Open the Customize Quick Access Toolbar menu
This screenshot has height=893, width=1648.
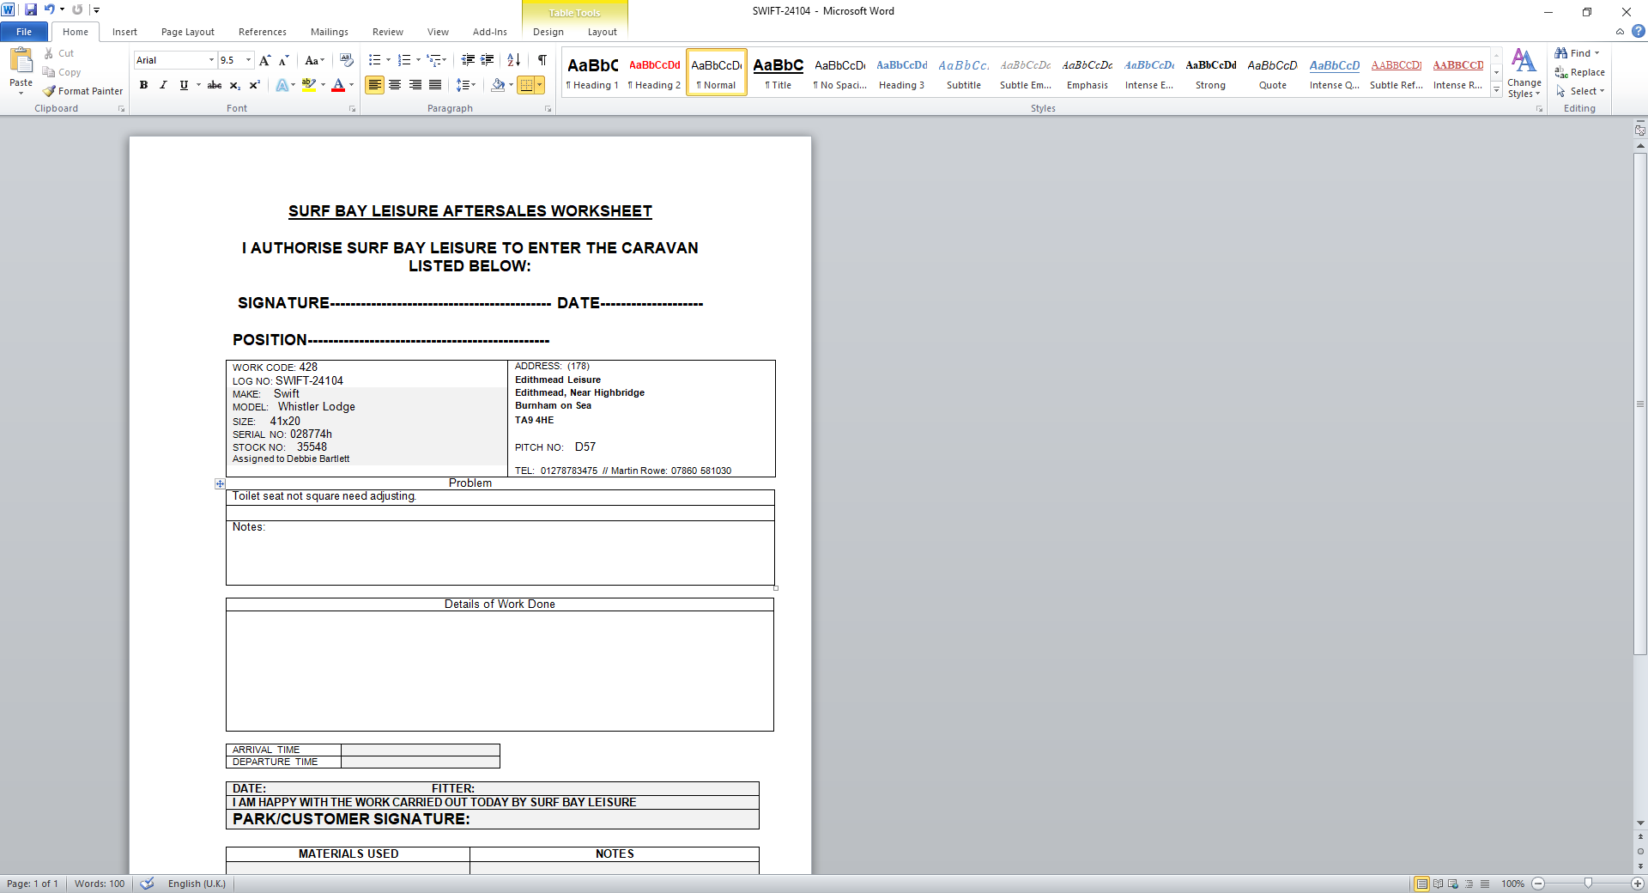pyautogui.click(x=96, y=10)
